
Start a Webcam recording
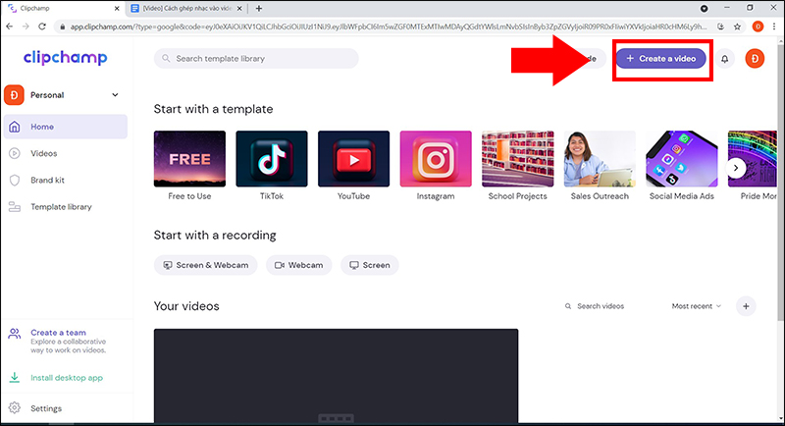pos(299,265)
